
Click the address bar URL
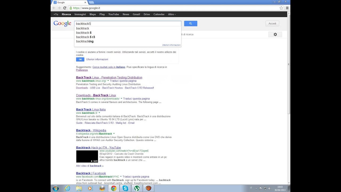87,8
